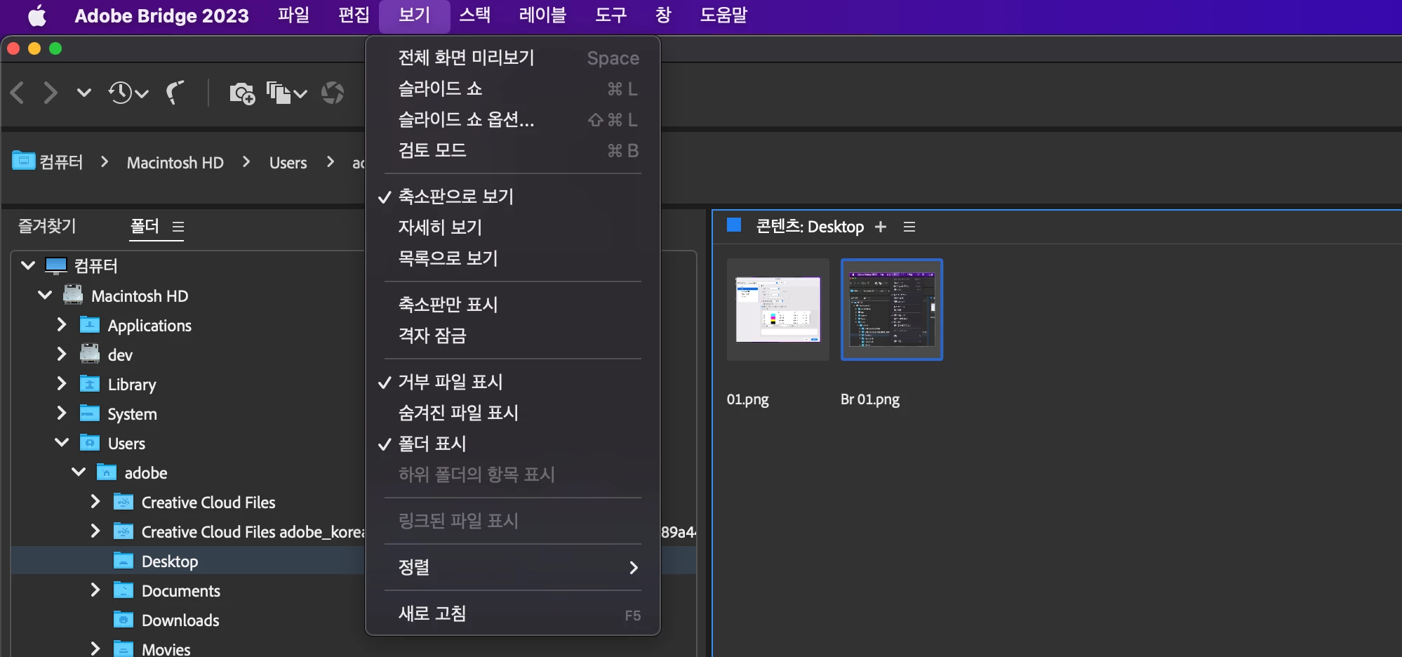Click Users in the path bar
This screenshot has height=657, width=1402.
(288, 162)
